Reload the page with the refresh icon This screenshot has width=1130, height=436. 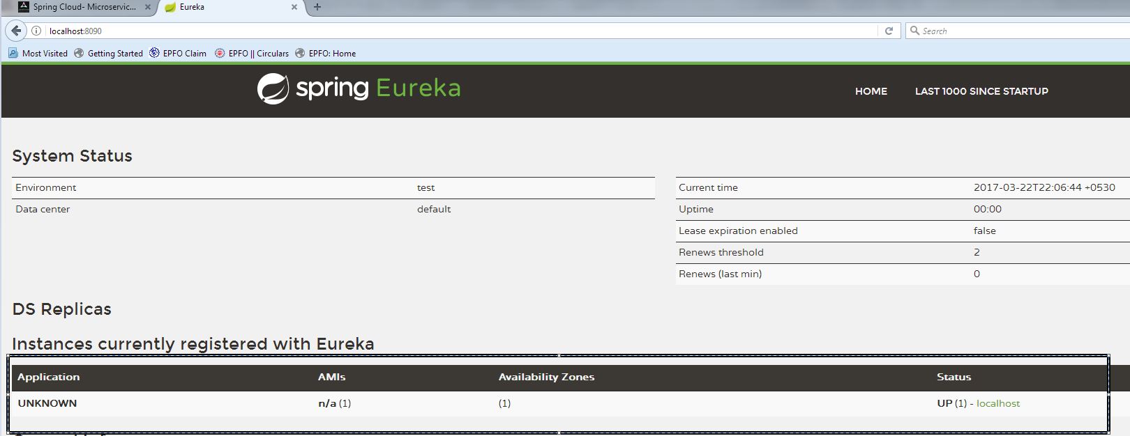pyautogui.click(x=889, y=31)
